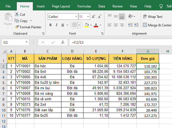Click the Insert Function fx icon
Viewport: 172px width, 128px height.
(x=63, y=42)
